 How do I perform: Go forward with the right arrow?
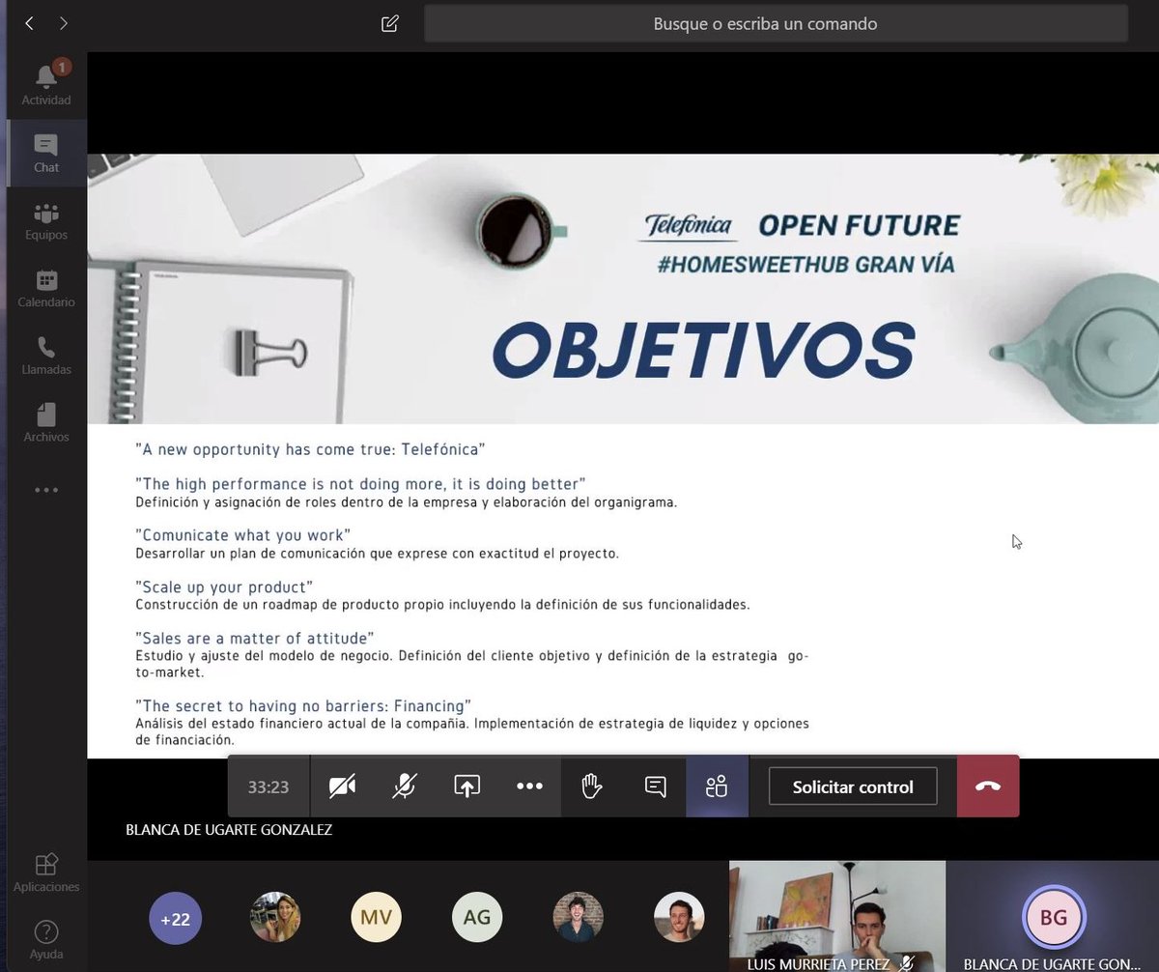click(x=64, y=23)
